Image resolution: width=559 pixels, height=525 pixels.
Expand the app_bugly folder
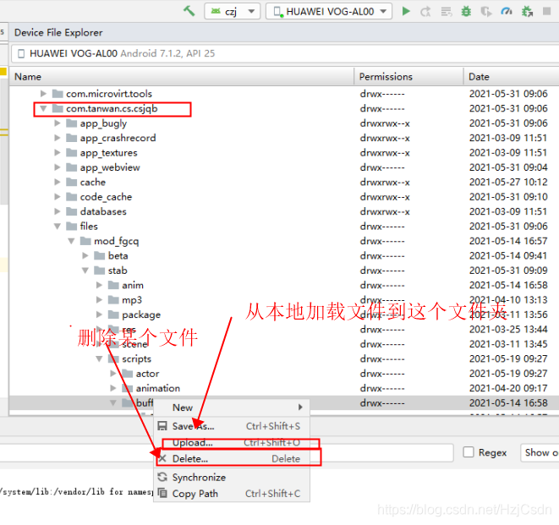pos(58,123)
